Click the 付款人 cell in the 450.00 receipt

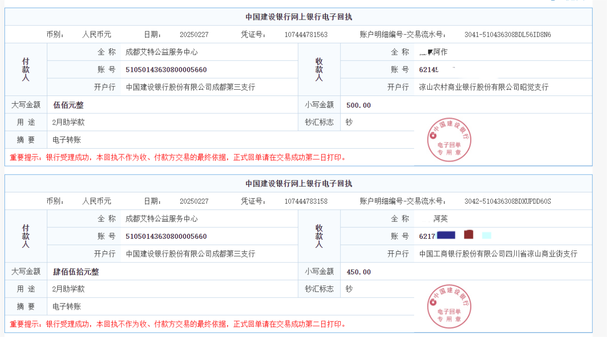(x=26, y=236)
